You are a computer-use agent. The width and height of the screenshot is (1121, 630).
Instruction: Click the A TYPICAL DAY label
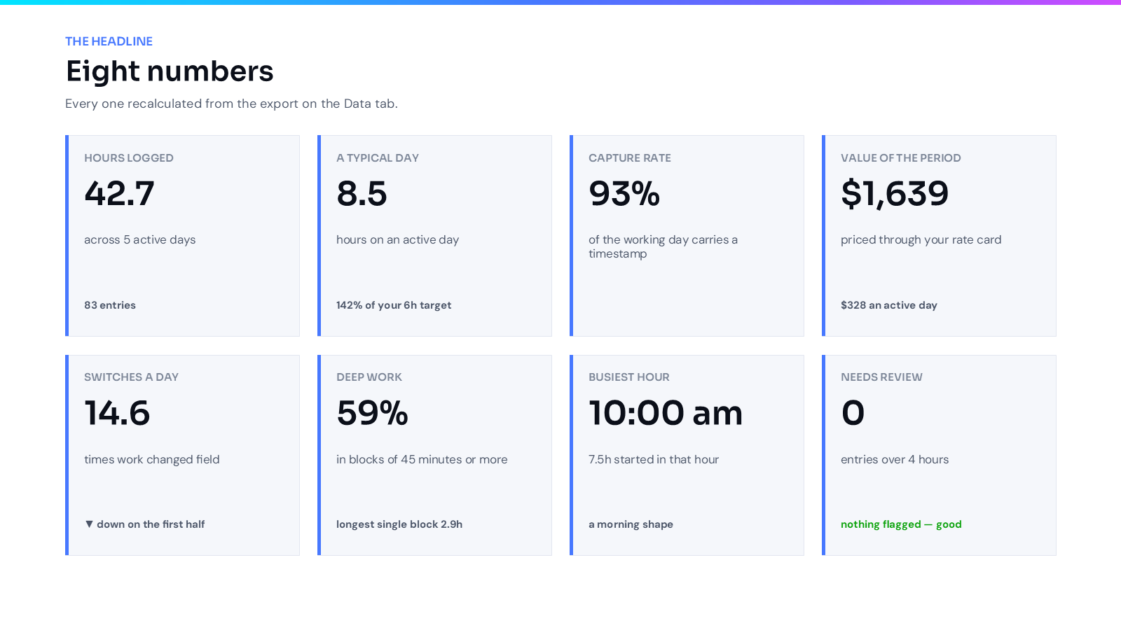point(378,158)
